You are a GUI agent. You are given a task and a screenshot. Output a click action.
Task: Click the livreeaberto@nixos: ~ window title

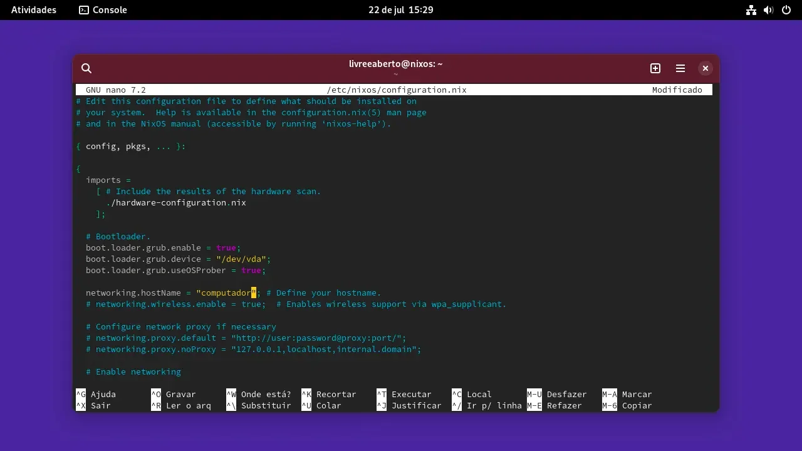(396, 64)
